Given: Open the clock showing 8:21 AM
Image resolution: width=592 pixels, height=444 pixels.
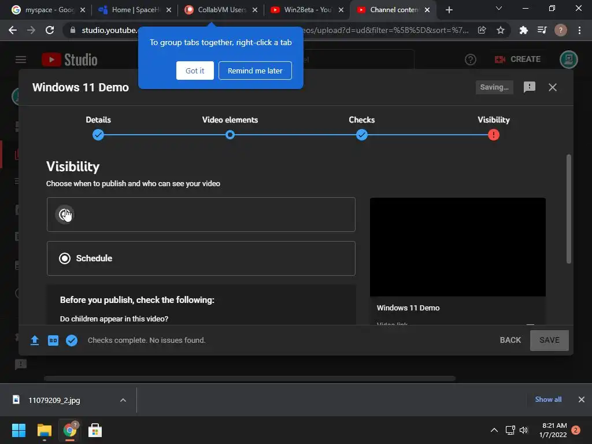Looking at the screenshot, I should tap(553, 430).
